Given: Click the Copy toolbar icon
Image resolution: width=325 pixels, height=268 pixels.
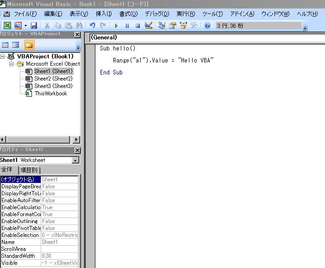Looking at the screenshot, I should pyautogui.click(x=57, y=25).
